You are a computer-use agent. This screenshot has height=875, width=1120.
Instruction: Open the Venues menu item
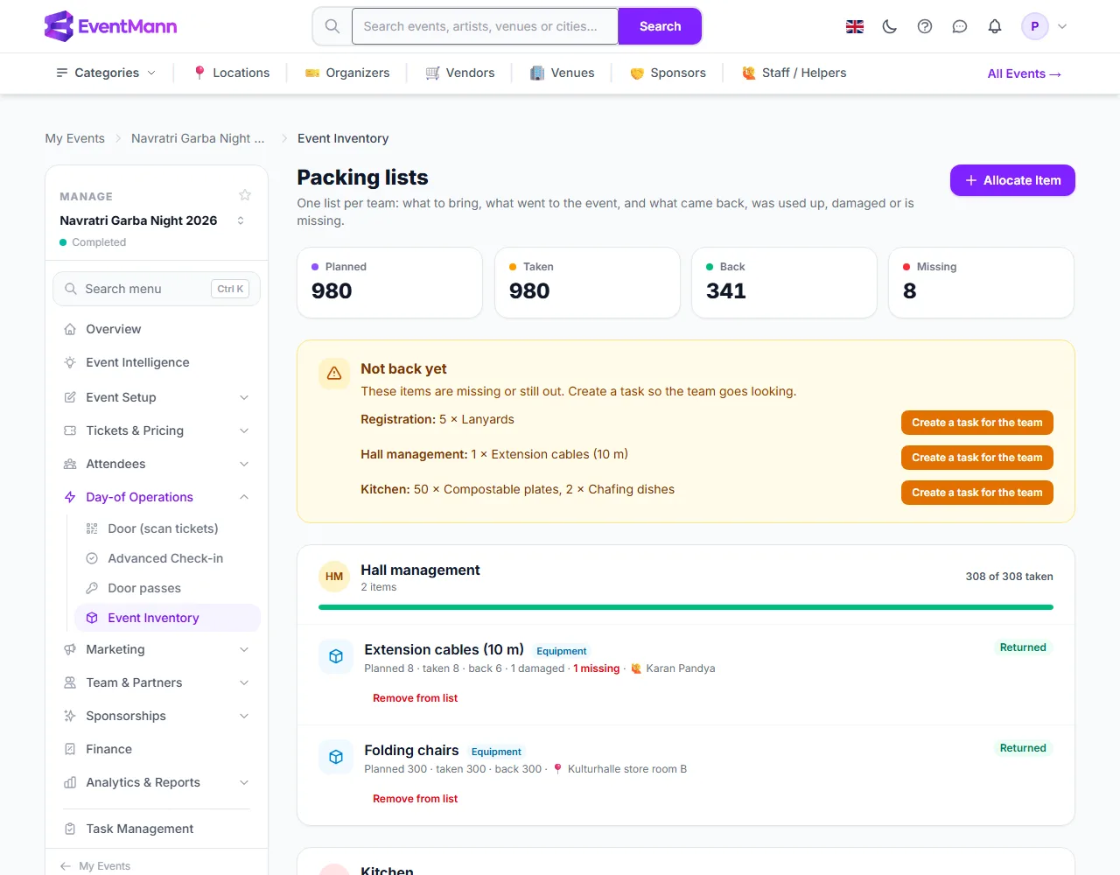point(563,73)
